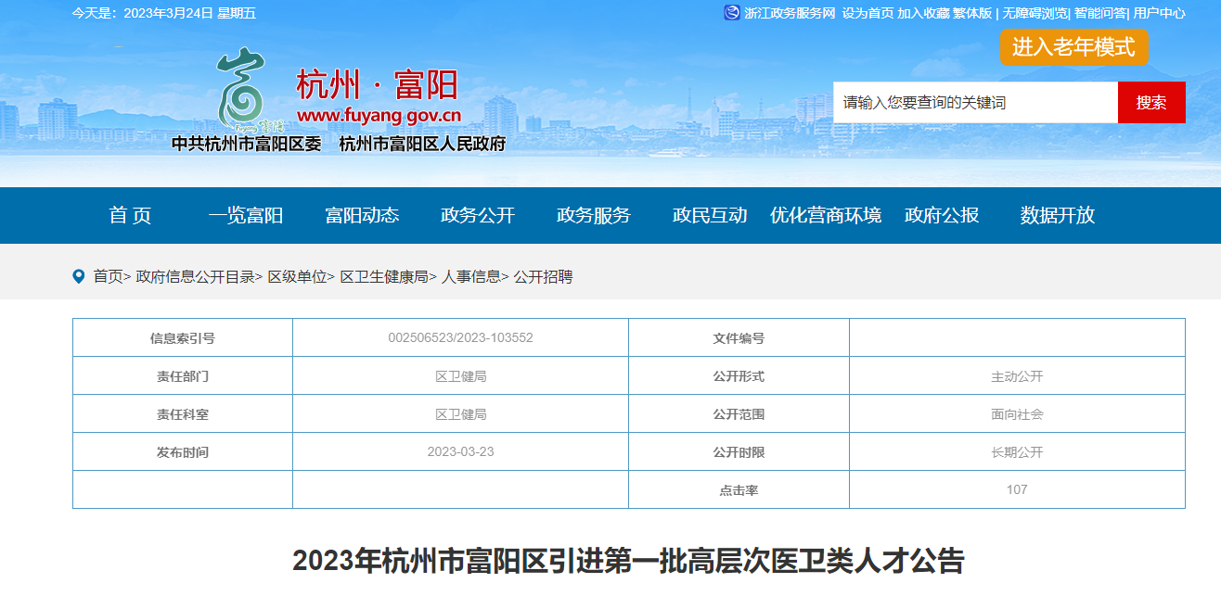The width and height of the screenshot is (1221, 596).
Task: Open 智能问答 assistant
Action: click(1099, 13)
